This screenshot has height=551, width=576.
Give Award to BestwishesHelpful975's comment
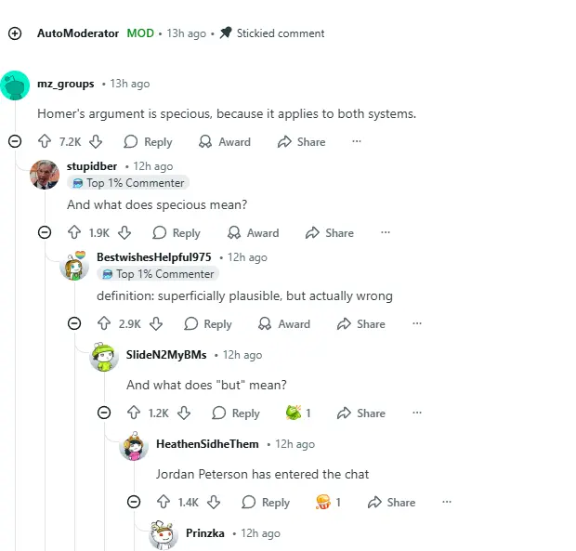tap(284, 324)
